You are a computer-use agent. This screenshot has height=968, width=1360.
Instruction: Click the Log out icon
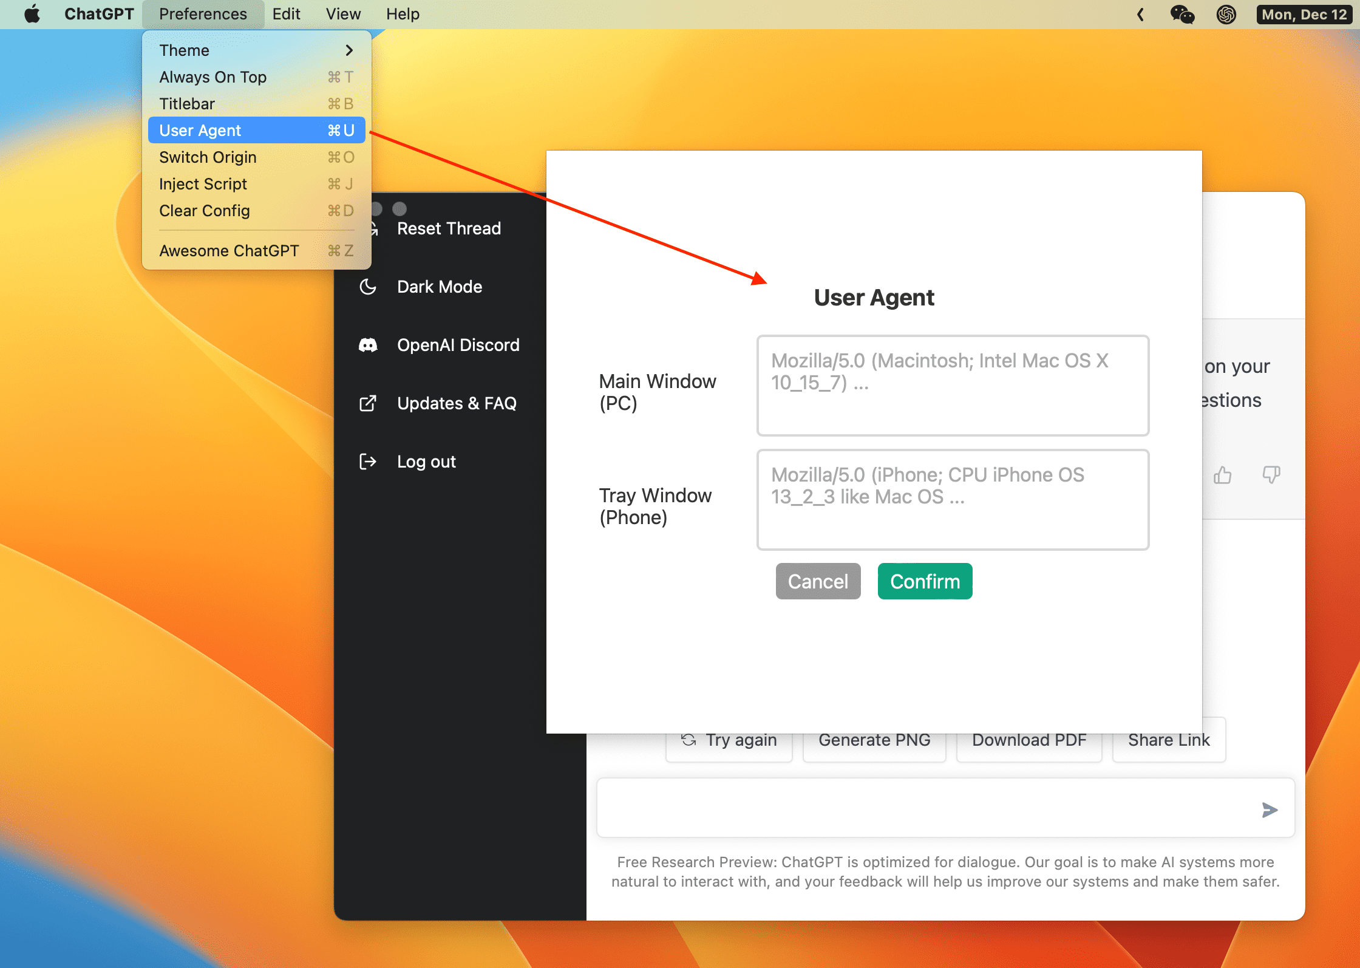click(369, 461)
